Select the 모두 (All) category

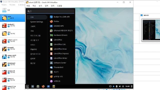pos(37,17)
